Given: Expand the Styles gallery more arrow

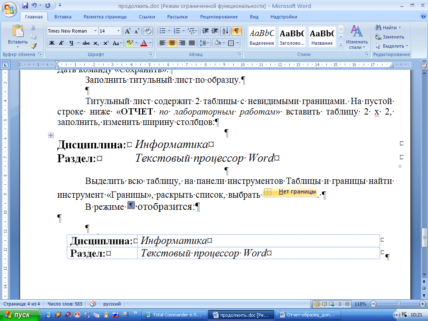Looking at the screenshot, I should tap(341, 45).
